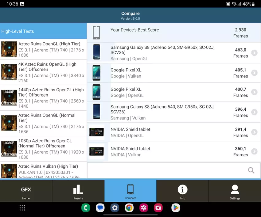
Task: Launch the green Phone app icon
Action: 86,208
